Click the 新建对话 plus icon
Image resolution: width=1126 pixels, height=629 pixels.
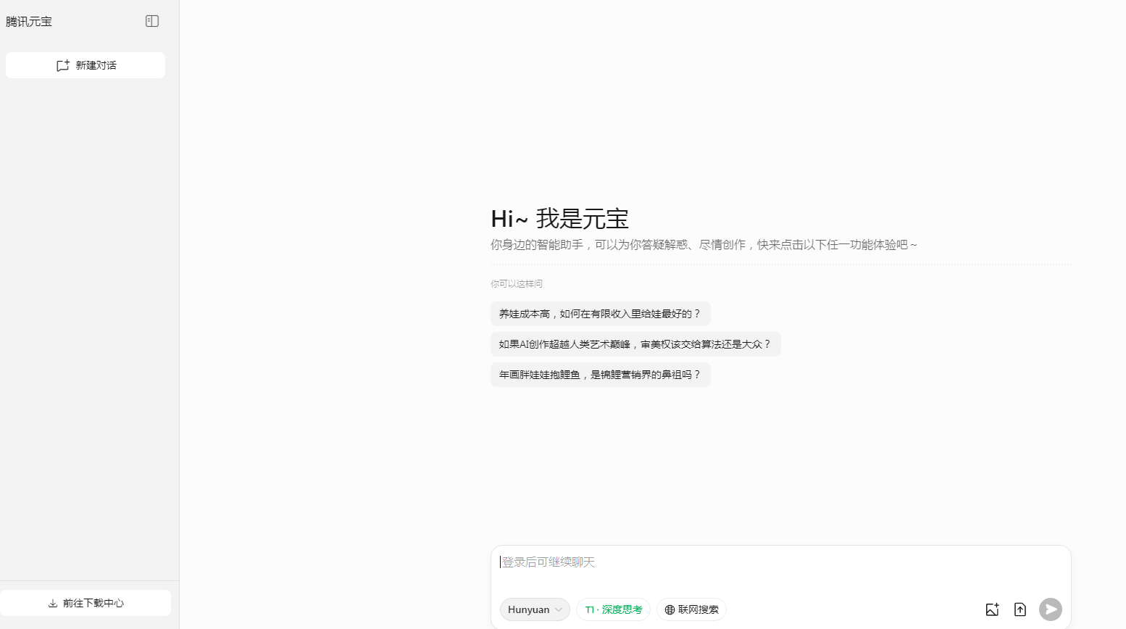tap(63, 64)
